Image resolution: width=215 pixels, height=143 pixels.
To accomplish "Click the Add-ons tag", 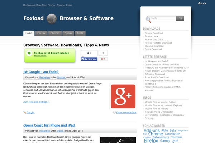I will (152, 130).
